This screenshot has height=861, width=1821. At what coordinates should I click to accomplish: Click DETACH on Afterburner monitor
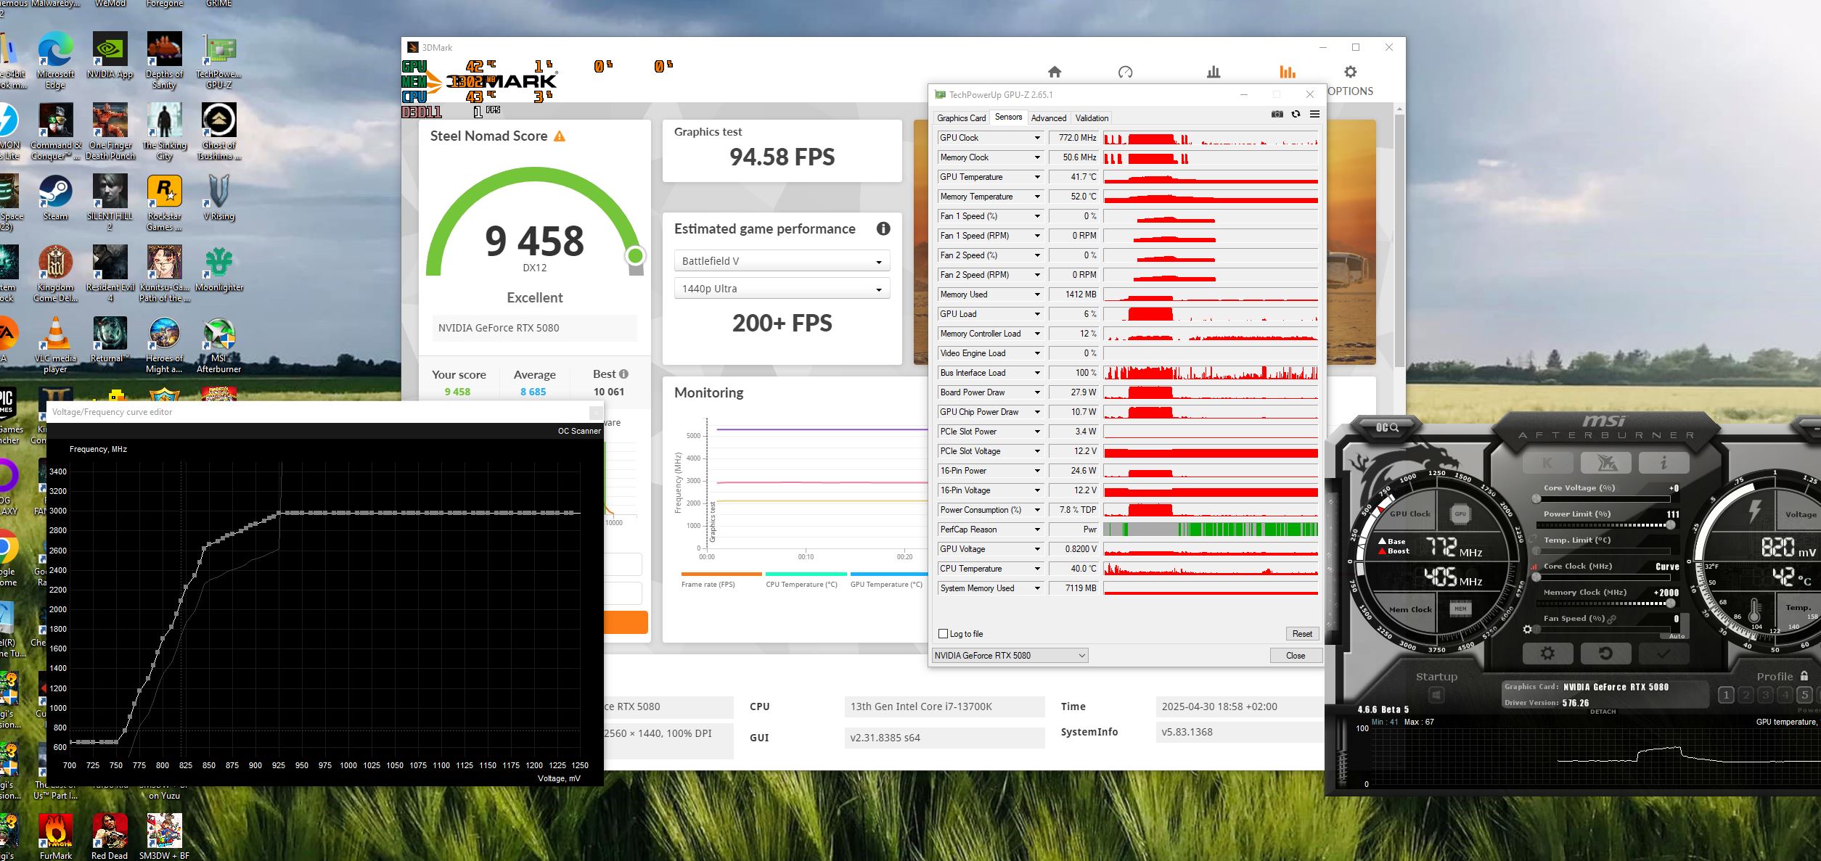pyautogui.click(x=1603, y=712)
